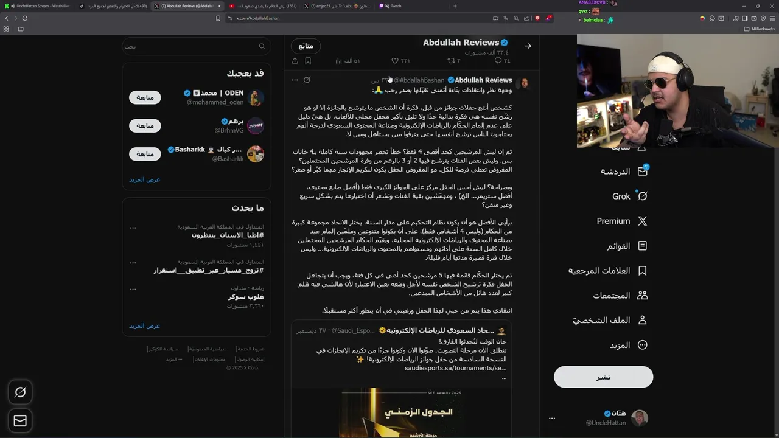
Task: Open Premium in the sidebar
Action: pyautogui.click(x=622, y=221)
